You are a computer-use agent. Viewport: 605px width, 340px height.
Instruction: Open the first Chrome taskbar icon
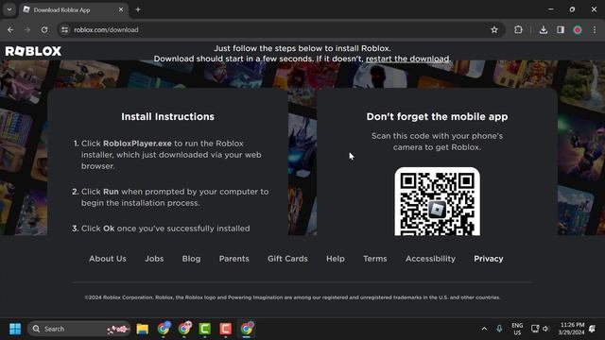[164, 329]
